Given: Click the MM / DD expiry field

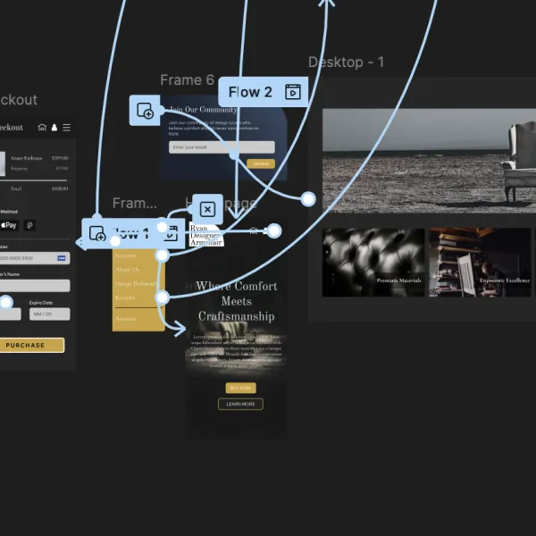Looking at the screenshot, I should (x=49, y=314).
